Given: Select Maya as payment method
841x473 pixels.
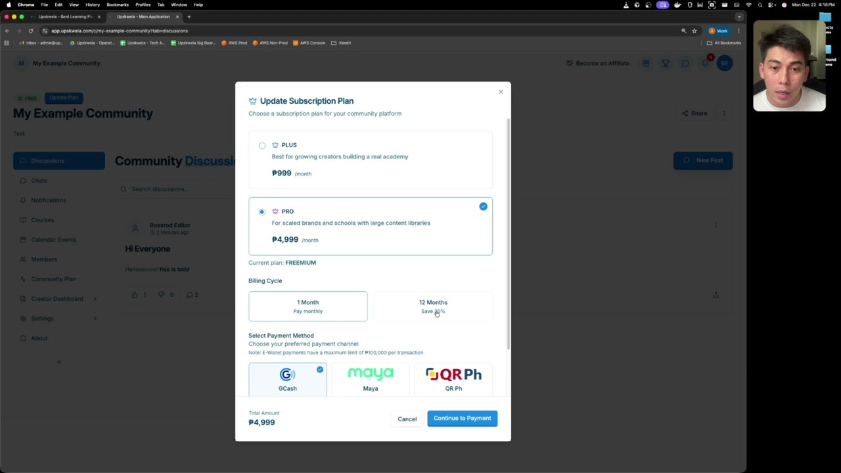Looking at the screenshot, I should coord(371,380).
